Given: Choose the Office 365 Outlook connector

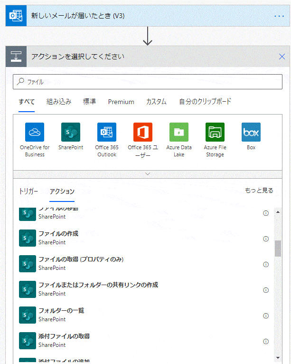Looking at the screenshot, I should tap(107, 132).
